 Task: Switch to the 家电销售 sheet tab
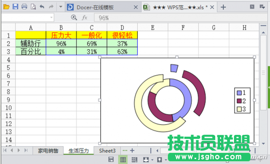pos(48,151)
